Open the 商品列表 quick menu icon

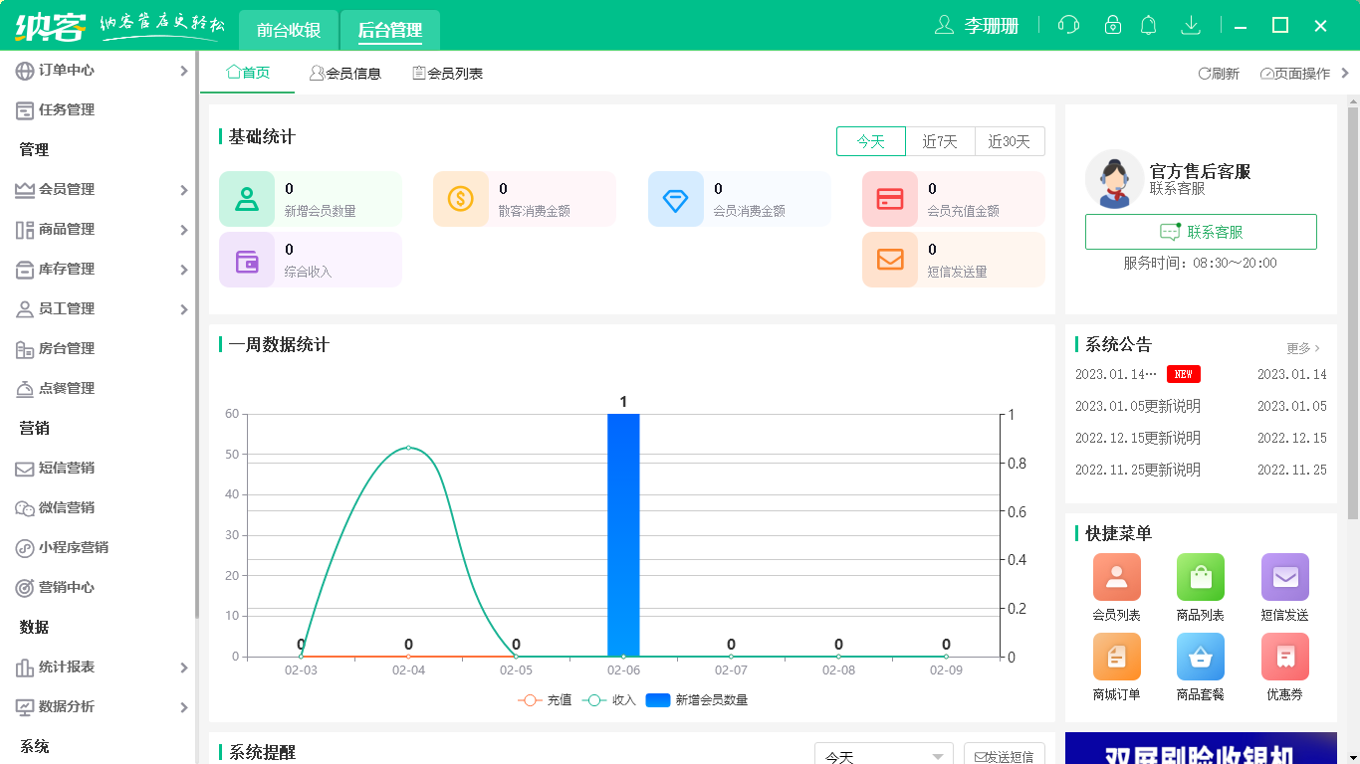pyautogui.click(x=1200, y=577)
